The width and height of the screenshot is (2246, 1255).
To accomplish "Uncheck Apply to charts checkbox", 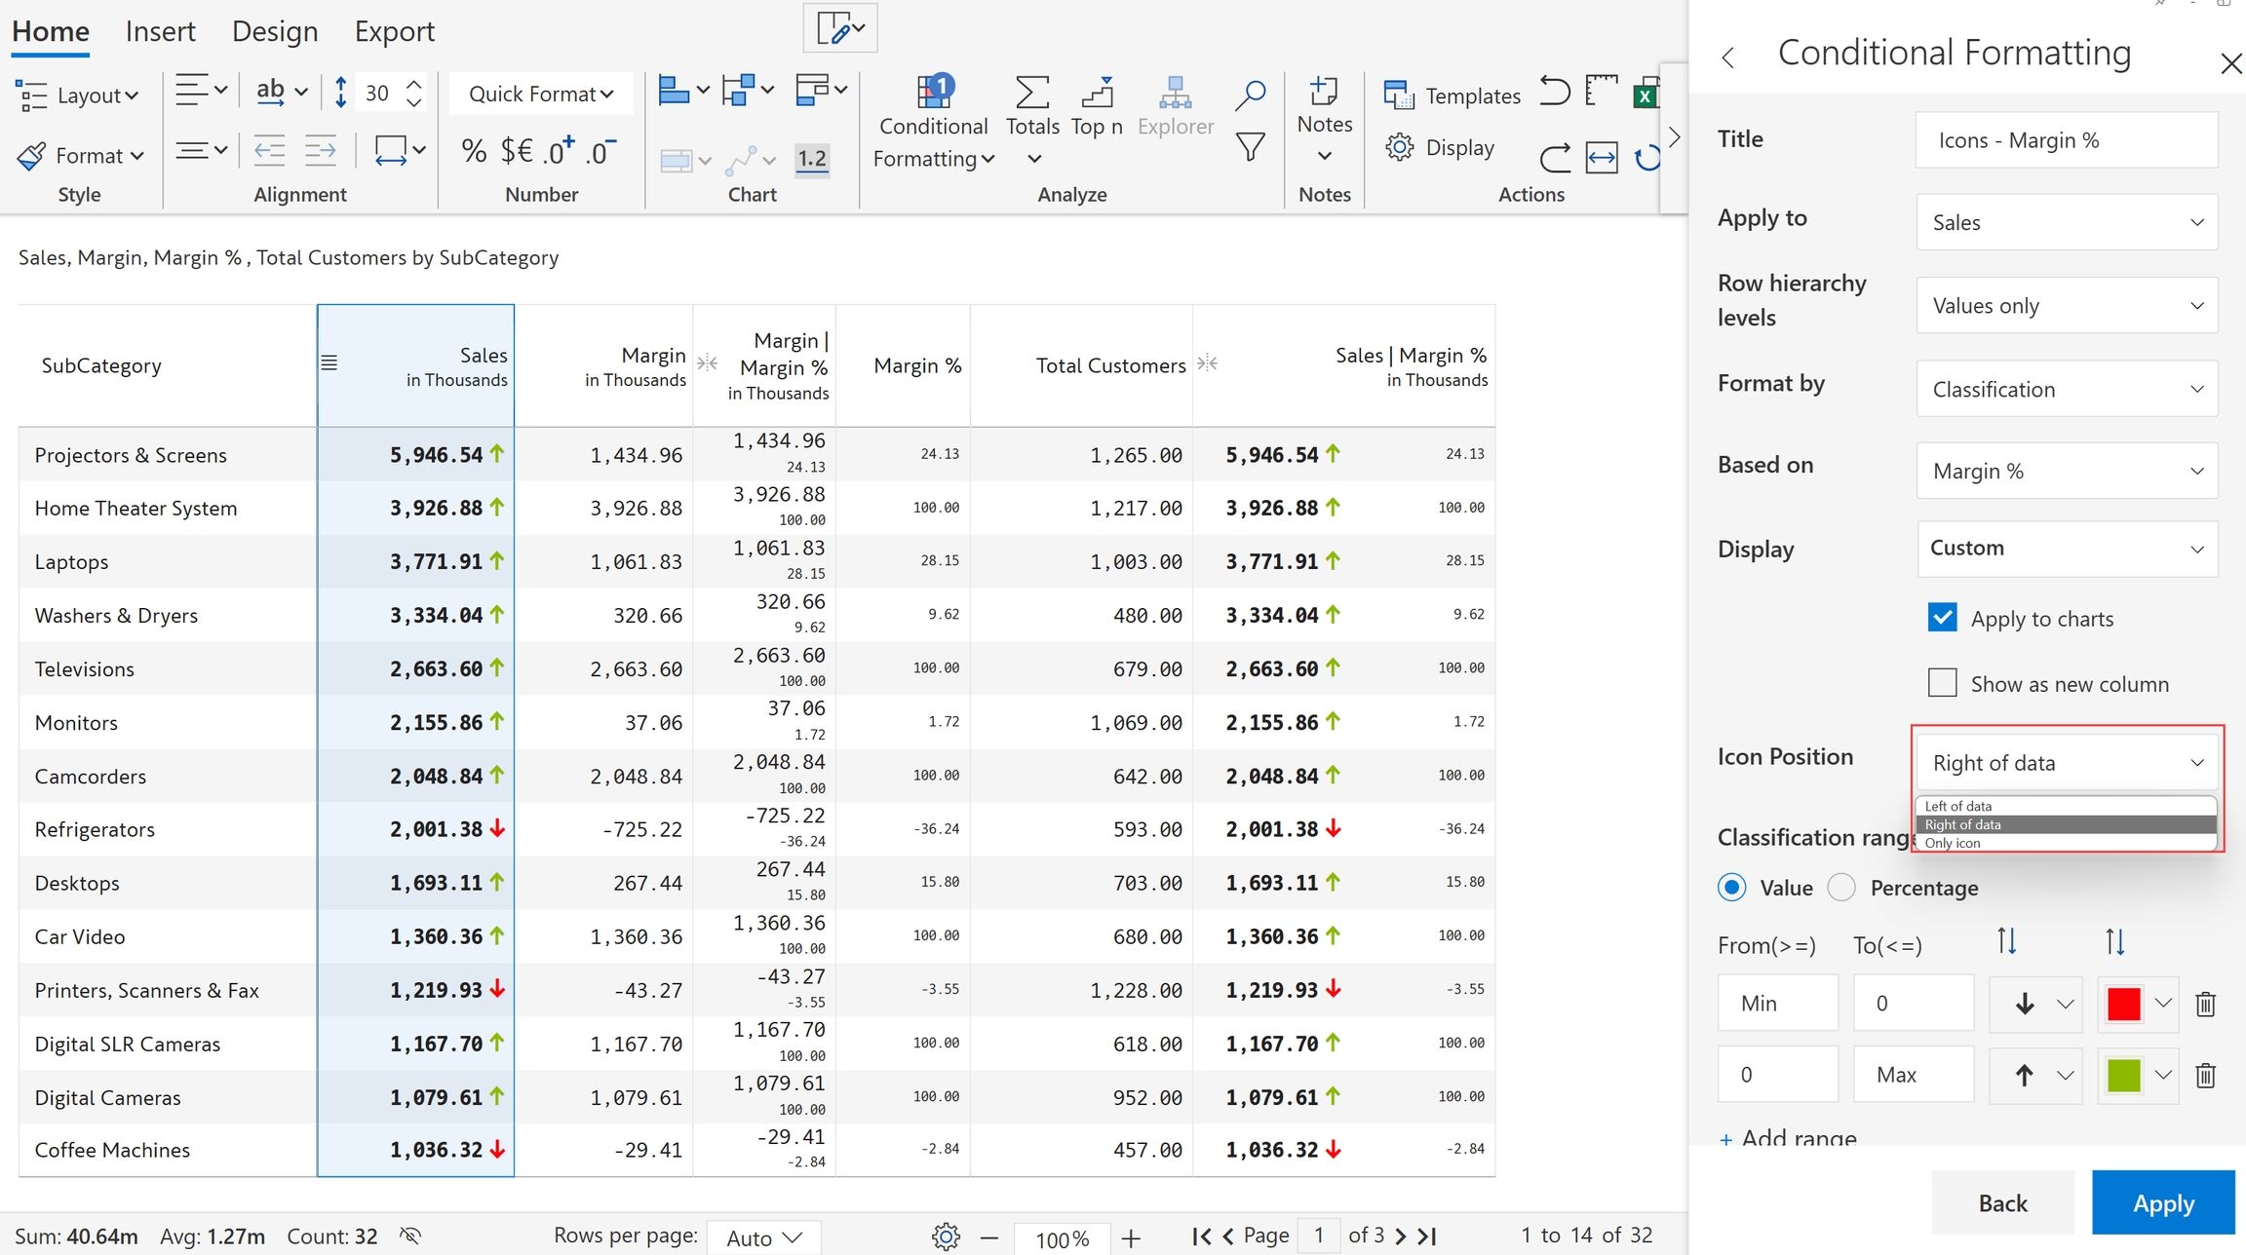I will coord(1942,618).
